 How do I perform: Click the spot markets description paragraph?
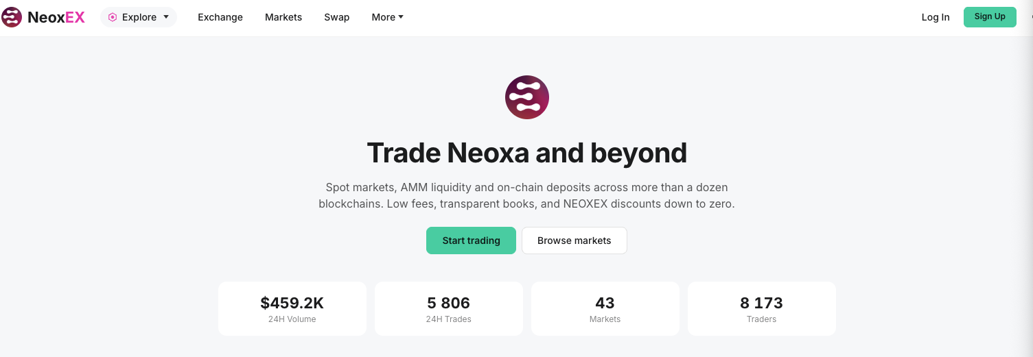coord(527,195)
